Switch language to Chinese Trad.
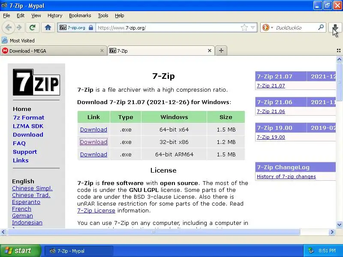The height and width of the screenshot is (257, 343). click(x=31, y=195)
